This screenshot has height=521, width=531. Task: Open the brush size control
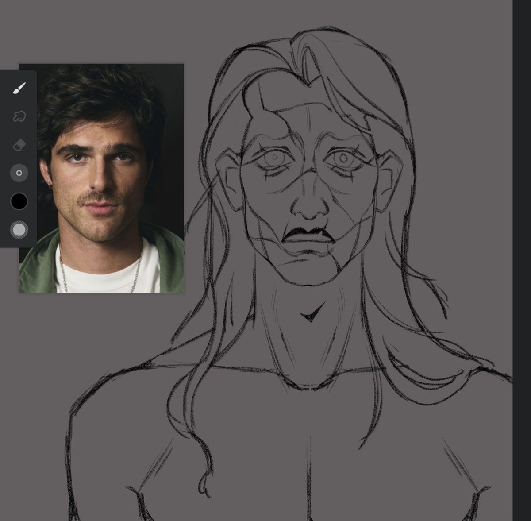pos(19,173)
